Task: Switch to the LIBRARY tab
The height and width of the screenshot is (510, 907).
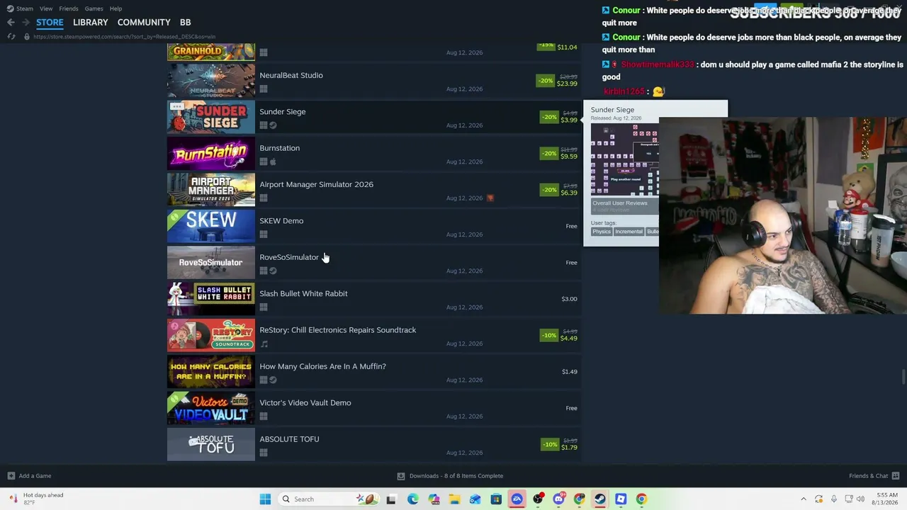Action: coord(91,23)
